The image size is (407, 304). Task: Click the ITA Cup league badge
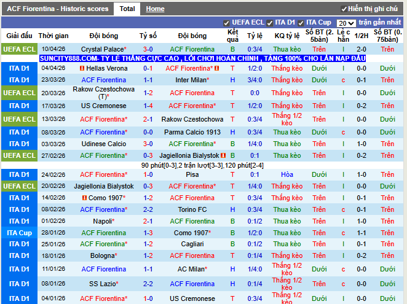coord(19,233)
